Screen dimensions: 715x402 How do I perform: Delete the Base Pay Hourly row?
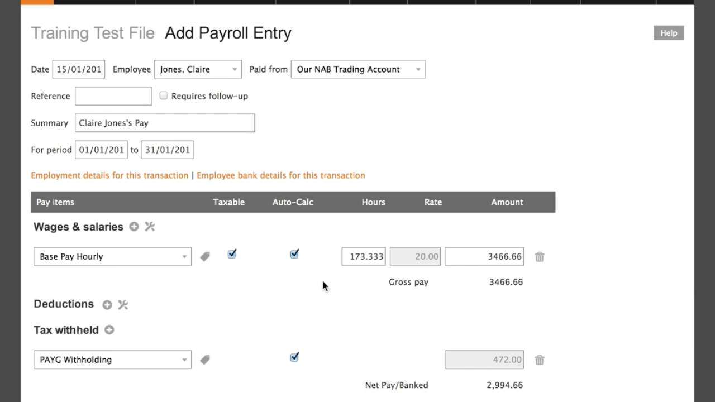click(x=540, y=257)
